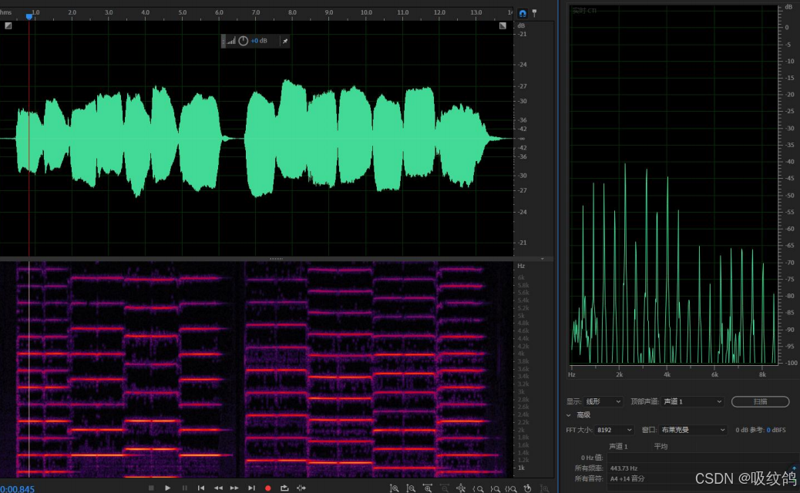Click the fade-out handle on waveform

point(503,25)
